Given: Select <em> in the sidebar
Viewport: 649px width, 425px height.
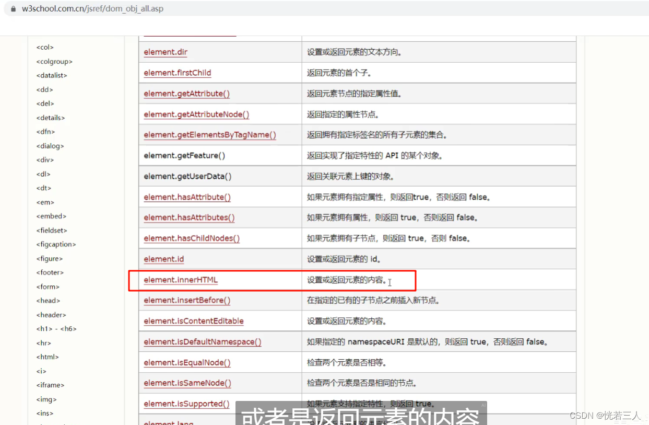Looking at the screenshot, I should point(45,202).
